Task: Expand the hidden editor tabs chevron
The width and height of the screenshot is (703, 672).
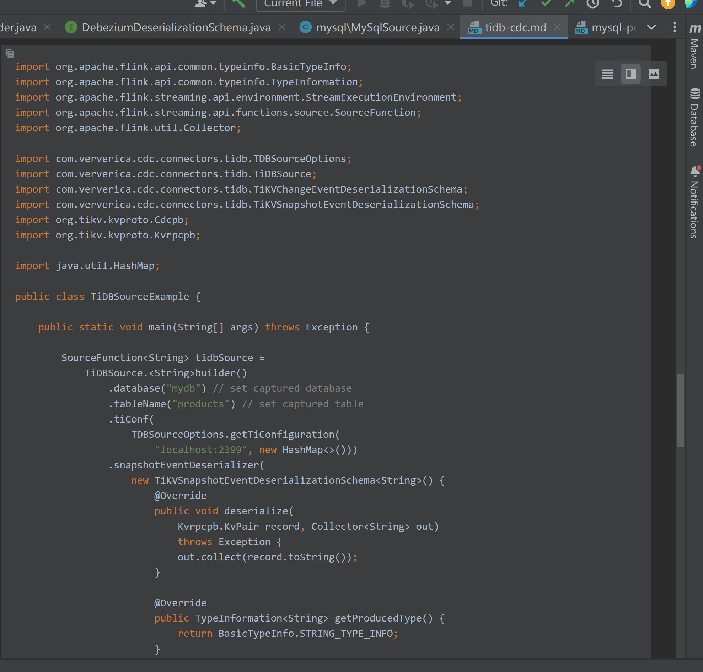Action: click(651, 27)
